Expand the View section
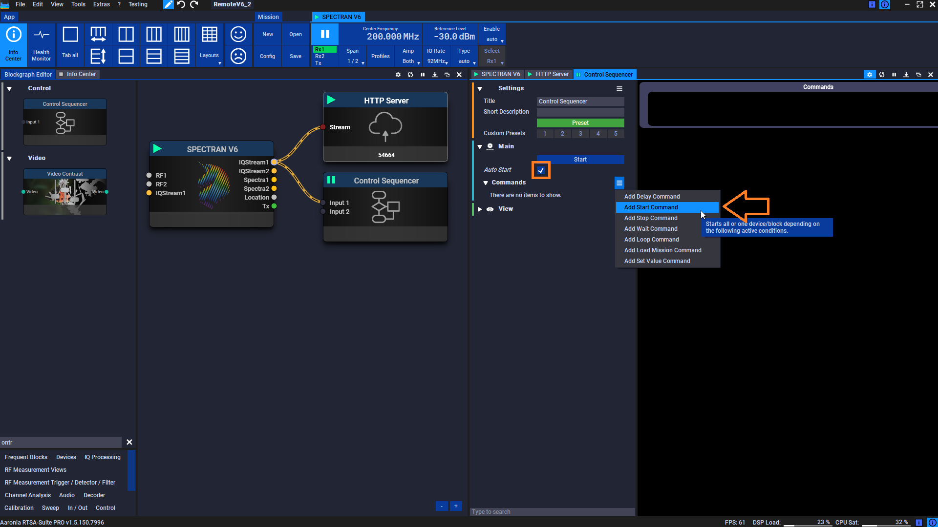Image resolution: width=938 pixels, height=527 pixels. (480, 209)
